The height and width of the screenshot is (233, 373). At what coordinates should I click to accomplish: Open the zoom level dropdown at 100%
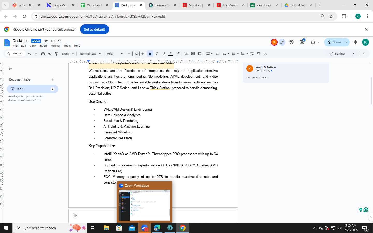(68, 54)
